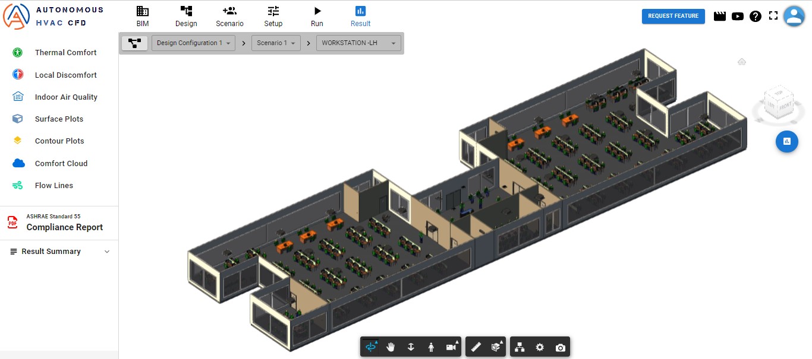The height and width of the screenshot is (359, 812).
Task: Open viewer settings via gear icon
Action: click(x=540, y=347)
